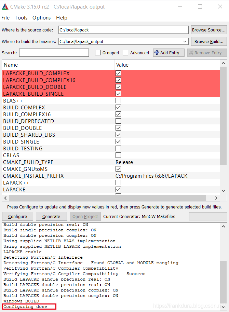
Task: Uncheck LAPACKE_BUILD_SINGLE checkbox
Action: pos(118,94)
